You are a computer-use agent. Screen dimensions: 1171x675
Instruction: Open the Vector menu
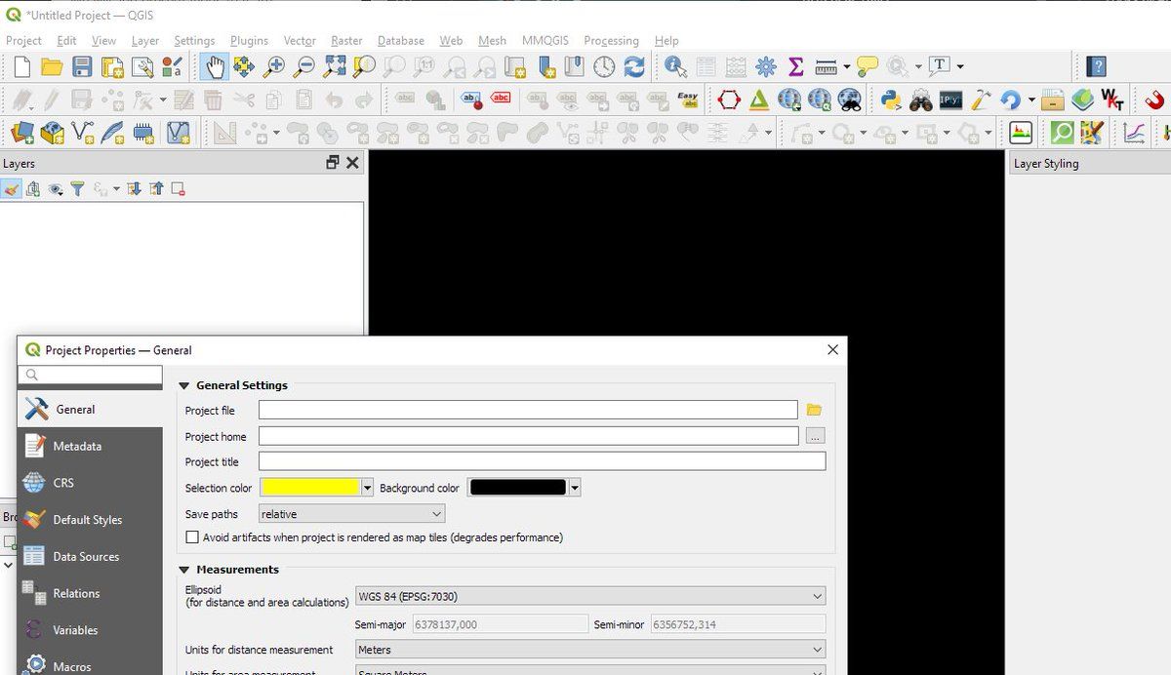coord(300,41)
